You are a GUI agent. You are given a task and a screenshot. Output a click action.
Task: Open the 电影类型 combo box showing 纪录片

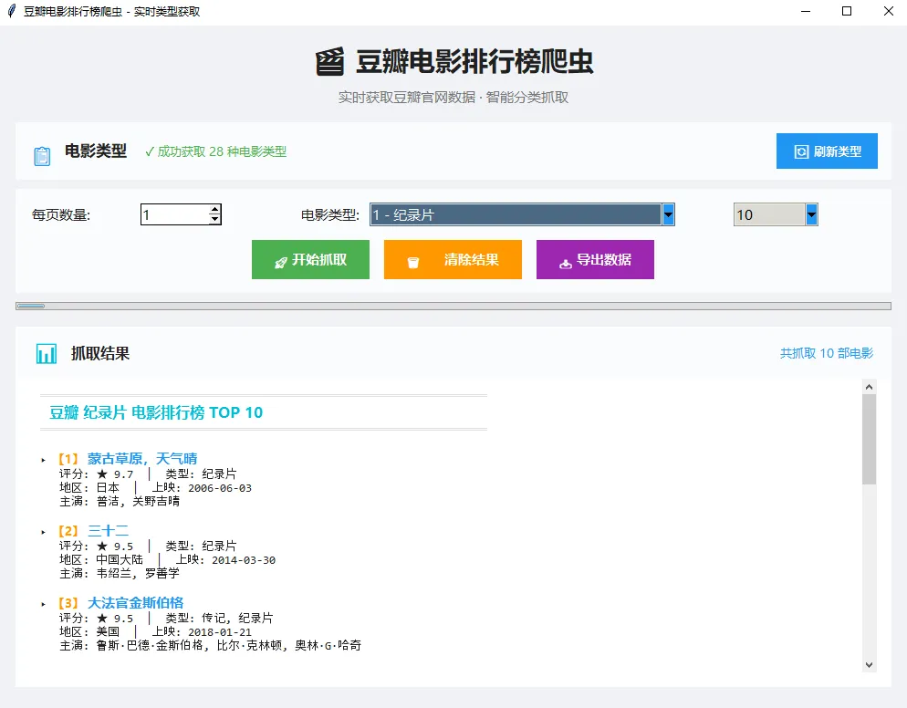pos(522,214)
